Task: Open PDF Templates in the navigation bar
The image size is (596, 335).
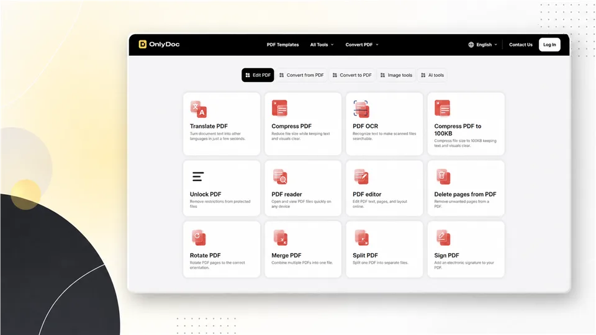Action: (283, 45)
